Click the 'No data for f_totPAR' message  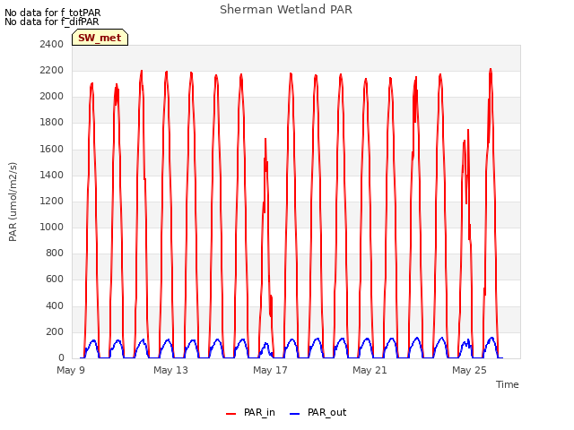pos(53,13)
